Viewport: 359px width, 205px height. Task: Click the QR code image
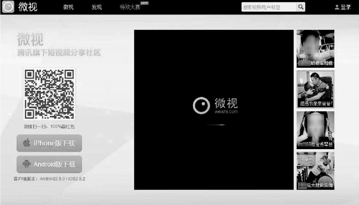(x=49, y=94)
